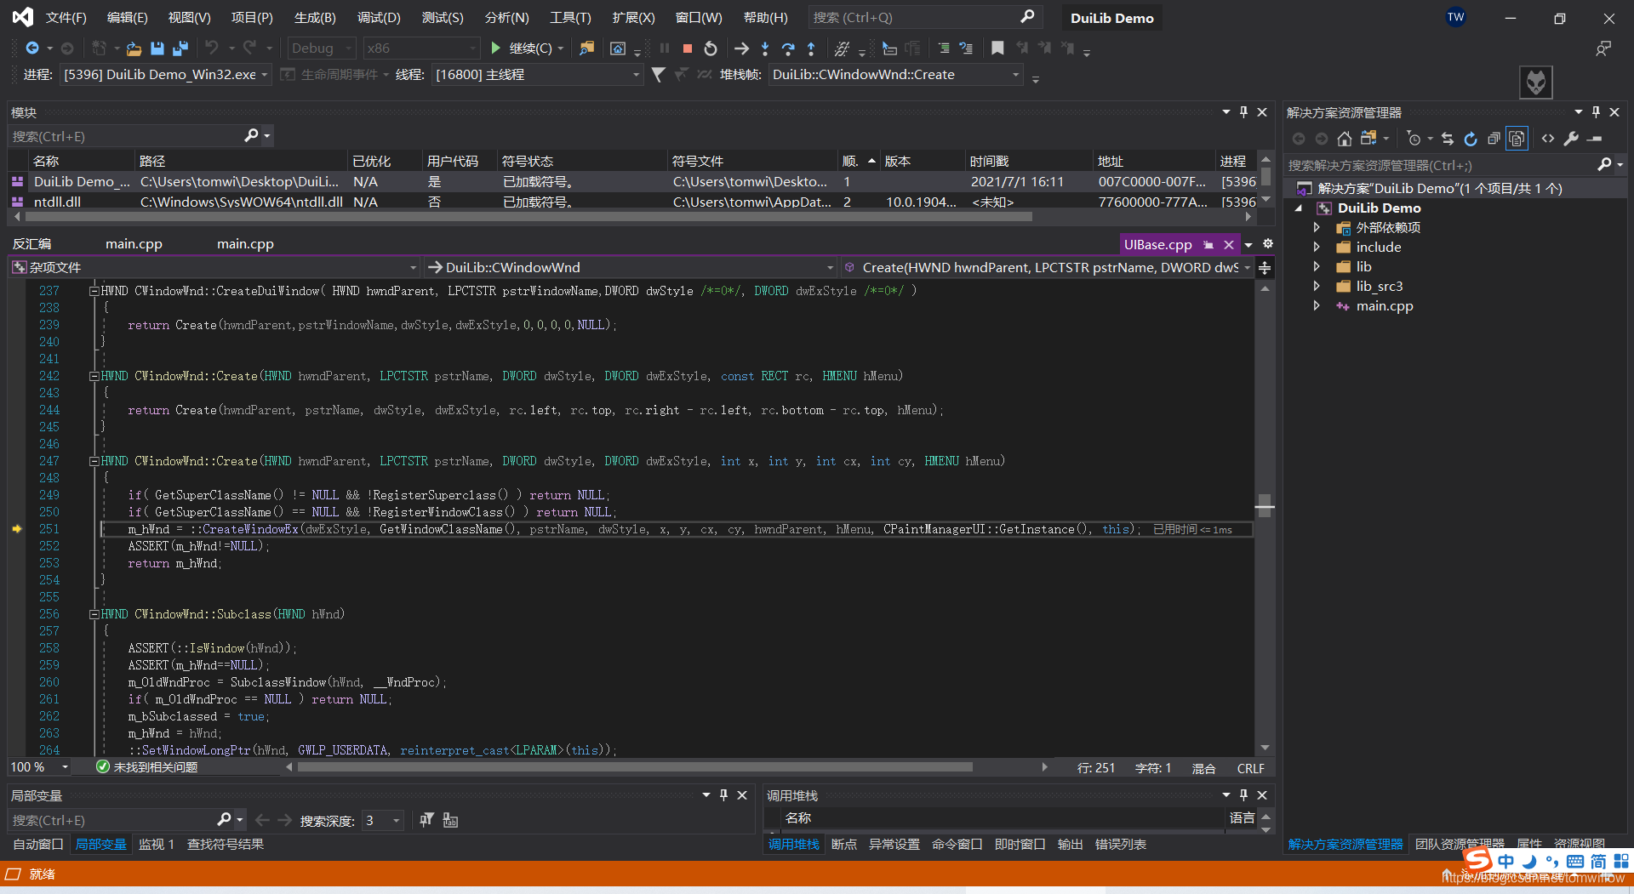
Task: Click the TW account badge
Action: [x=1456, y=17]
